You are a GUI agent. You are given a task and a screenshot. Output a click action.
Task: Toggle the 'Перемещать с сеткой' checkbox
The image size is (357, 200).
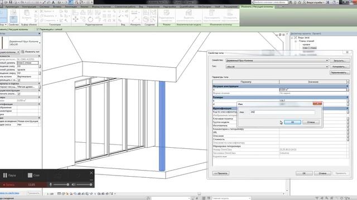pos(38,29)
